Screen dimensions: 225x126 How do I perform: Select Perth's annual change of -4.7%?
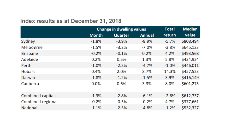(x=147, y=65)
